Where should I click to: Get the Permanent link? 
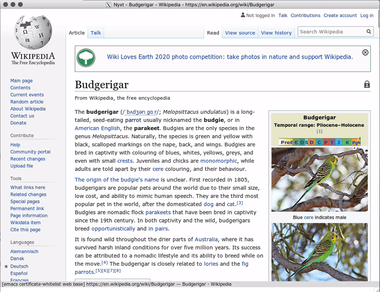pyautogui.click(x=27, y=208)
